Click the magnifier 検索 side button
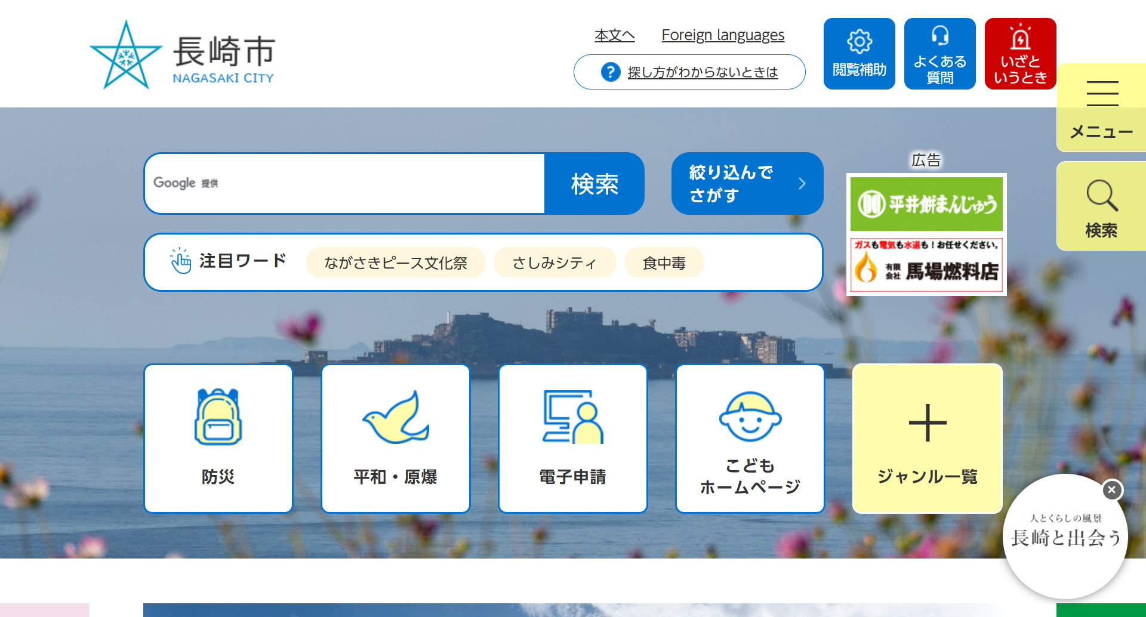Image resolution: width=1146 pixels, height=617 pixels. point(1101,206)
